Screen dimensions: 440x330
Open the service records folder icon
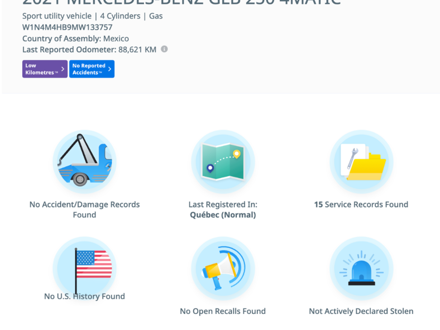361,162
